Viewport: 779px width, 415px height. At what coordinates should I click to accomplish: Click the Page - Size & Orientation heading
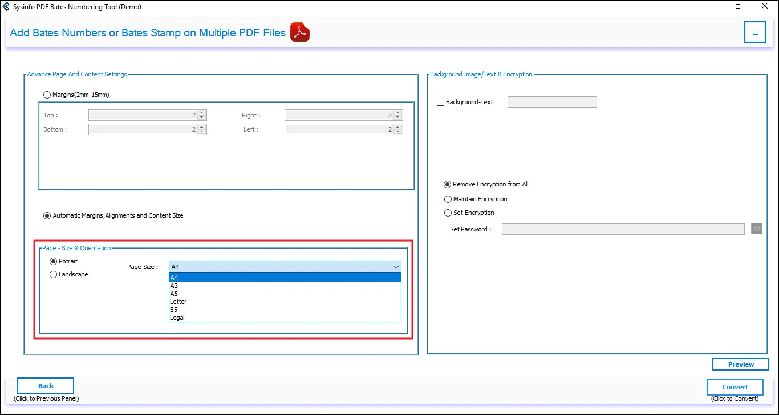point(77,248)
